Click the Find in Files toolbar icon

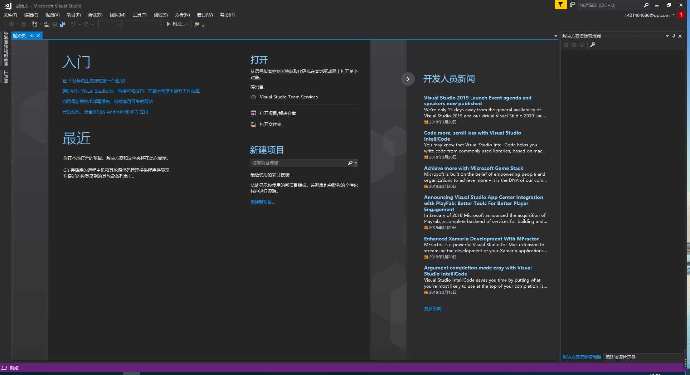point(197,24)
